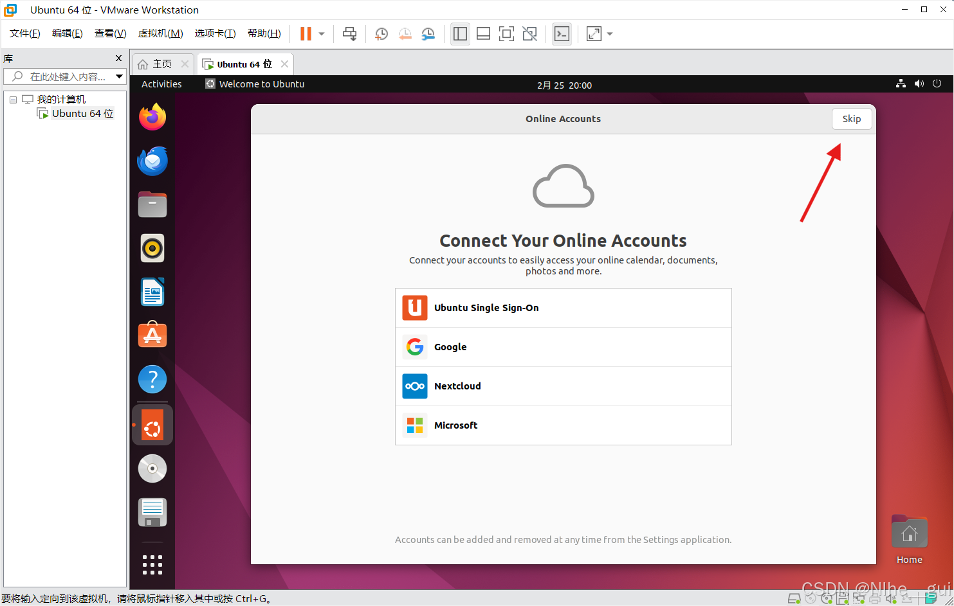Choose the Google account option
The height and width of the screenshot is (606, 954).
(x=564, y=347)
